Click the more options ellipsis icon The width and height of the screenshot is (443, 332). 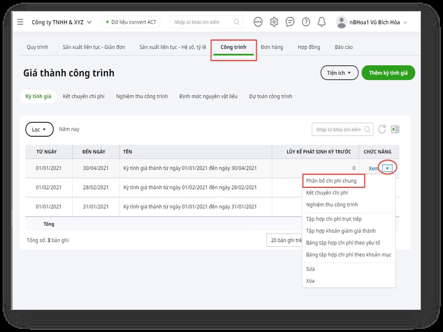point(258,22)
